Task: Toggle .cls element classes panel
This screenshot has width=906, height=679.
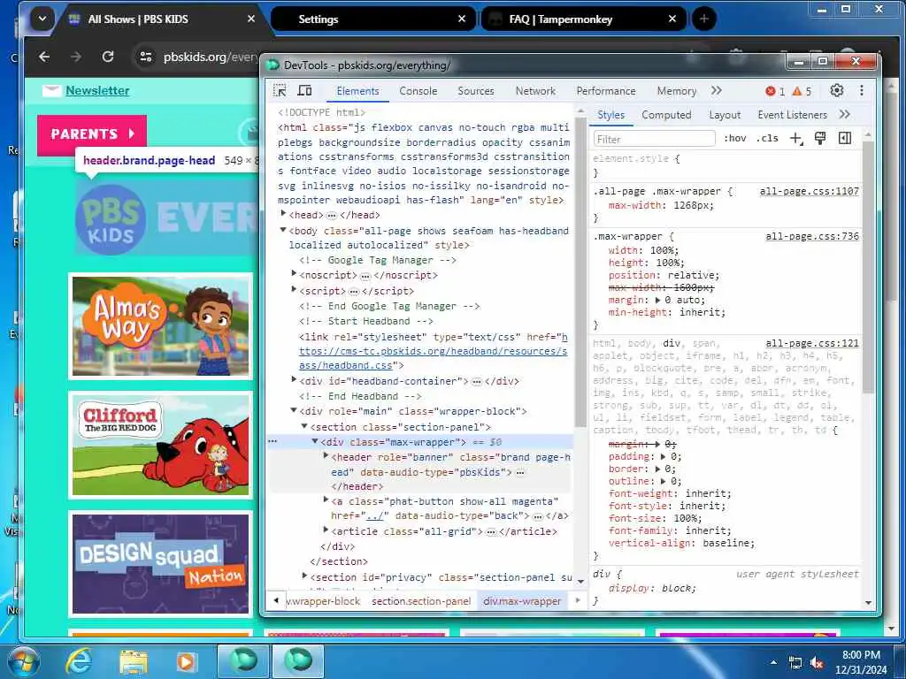Action: [x=767, y=139]
